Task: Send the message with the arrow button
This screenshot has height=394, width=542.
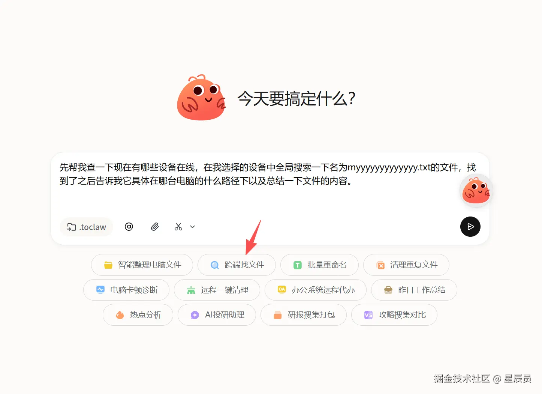Action: [470, 227]
